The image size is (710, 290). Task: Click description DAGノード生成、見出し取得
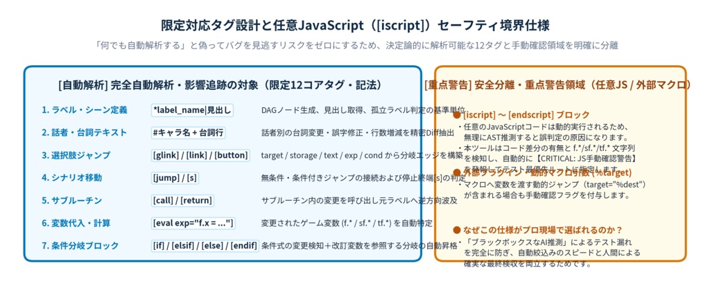coord(363,110)
